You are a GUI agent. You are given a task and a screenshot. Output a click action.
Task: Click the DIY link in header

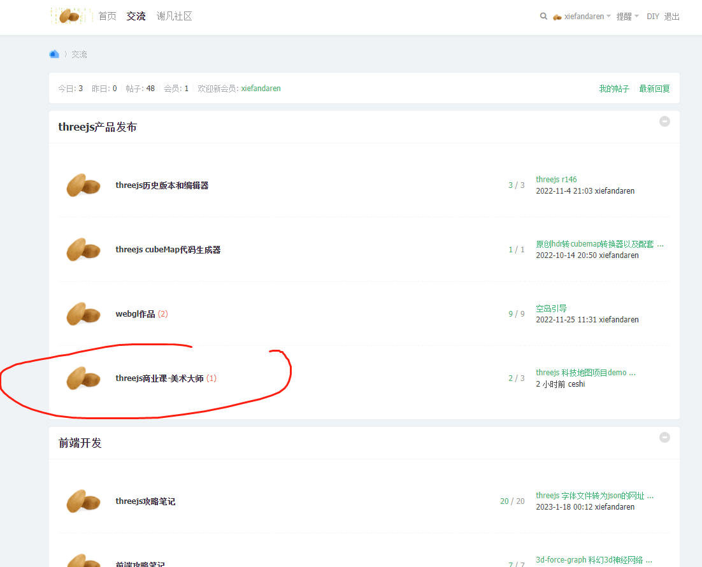click(x=653, y=16)
